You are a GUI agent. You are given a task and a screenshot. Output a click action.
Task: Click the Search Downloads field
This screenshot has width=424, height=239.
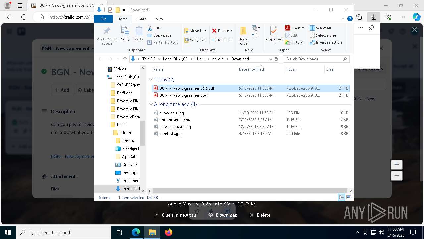[x=316, y=59]
